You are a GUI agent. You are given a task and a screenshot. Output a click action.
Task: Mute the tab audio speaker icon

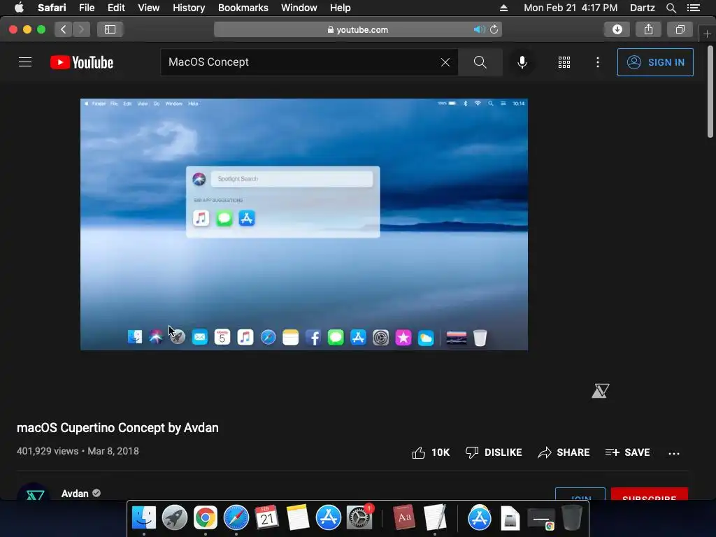[478, 29]
